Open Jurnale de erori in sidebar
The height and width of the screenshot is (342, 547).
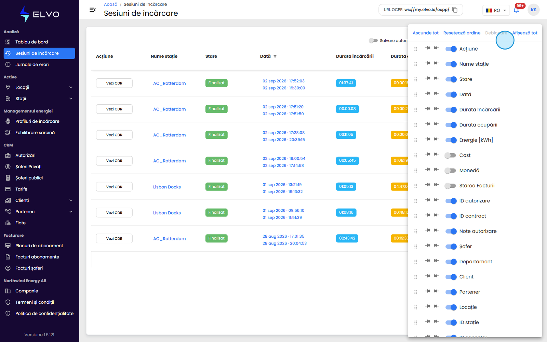(x=39, y=65)
